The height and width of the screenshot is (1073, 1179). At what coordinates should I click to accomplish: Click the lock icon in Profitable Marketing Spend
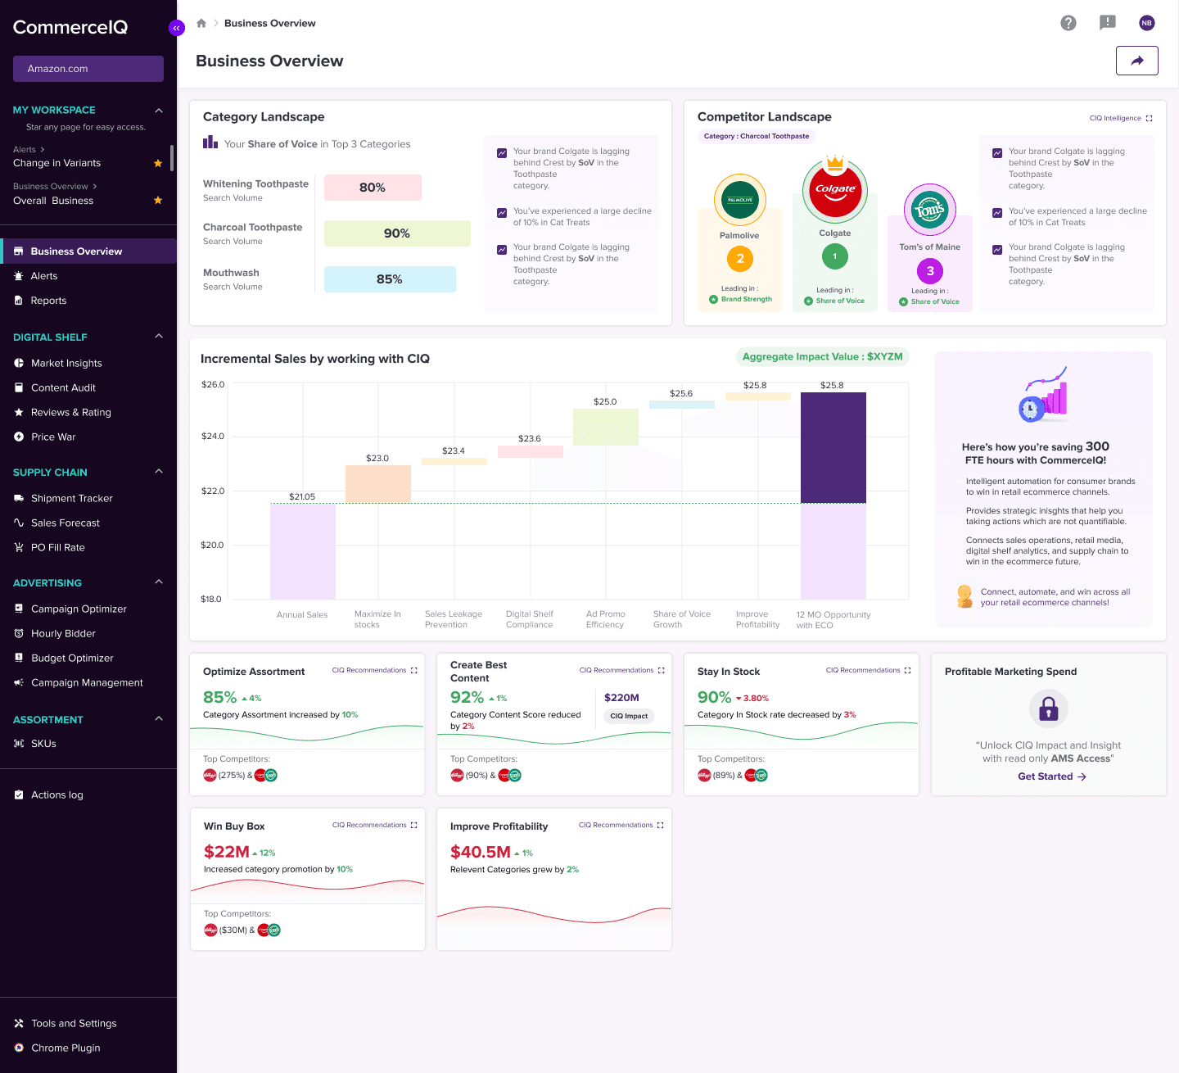coord(1049,709)
